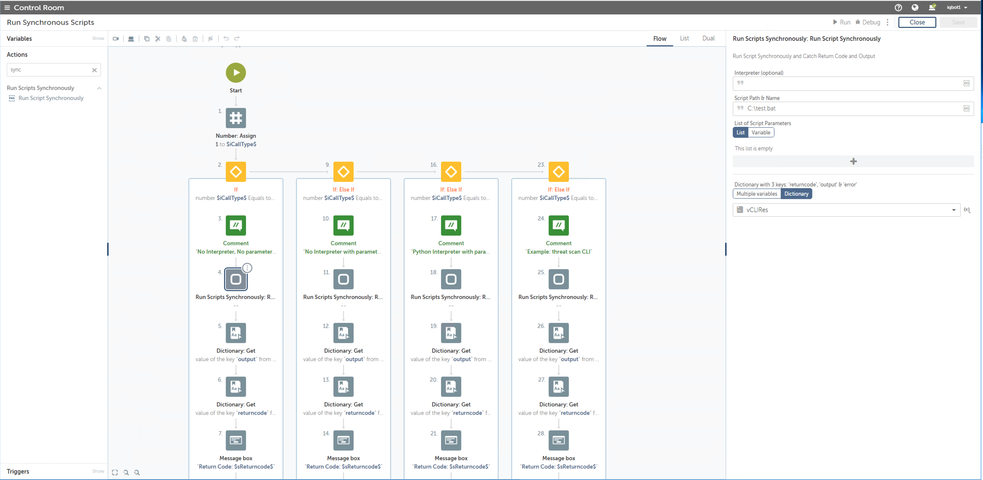The height and width of the screenshot is (480, 983).
Task: Click the green Start play node
Action: (236, 73)
